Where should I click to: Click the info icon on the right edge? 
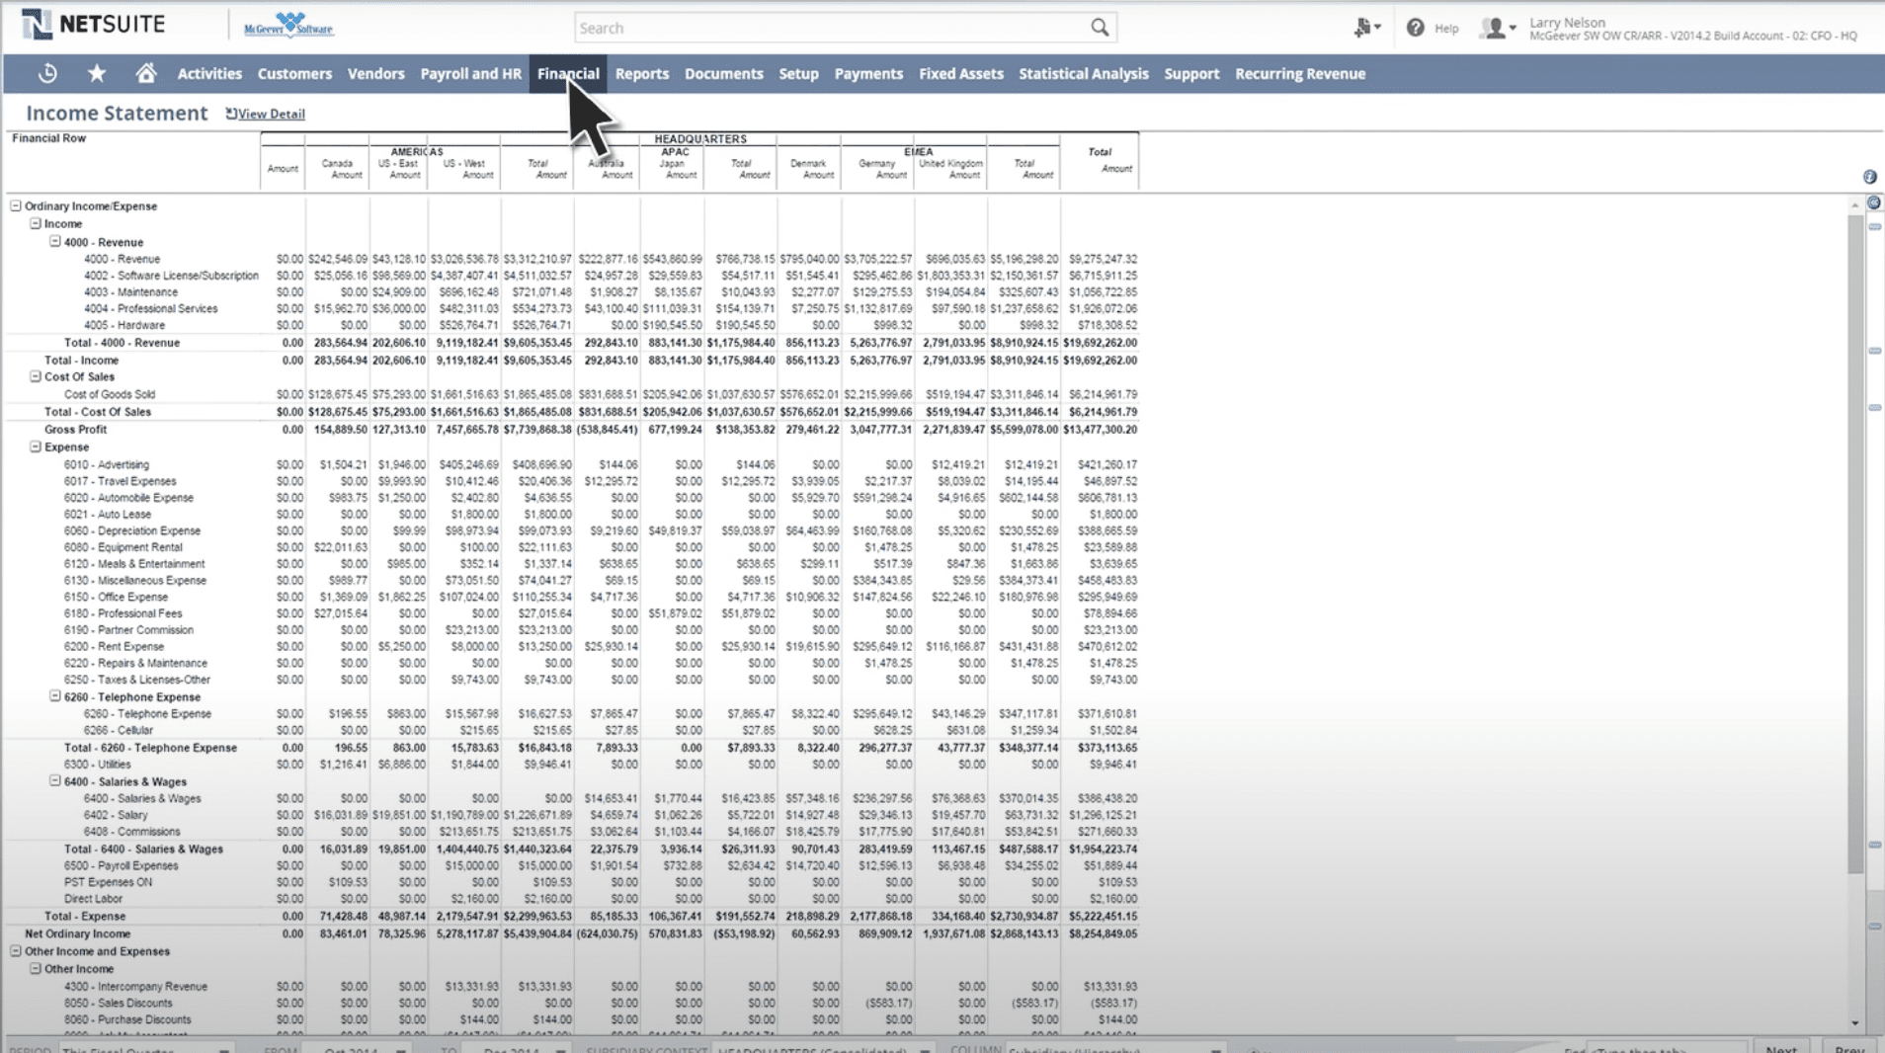coord(1870,176)
